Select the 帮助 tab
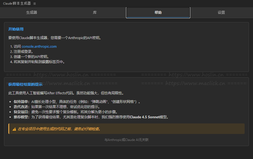The width and height of the screenshot is (253, 159). (x=158, y=12)
